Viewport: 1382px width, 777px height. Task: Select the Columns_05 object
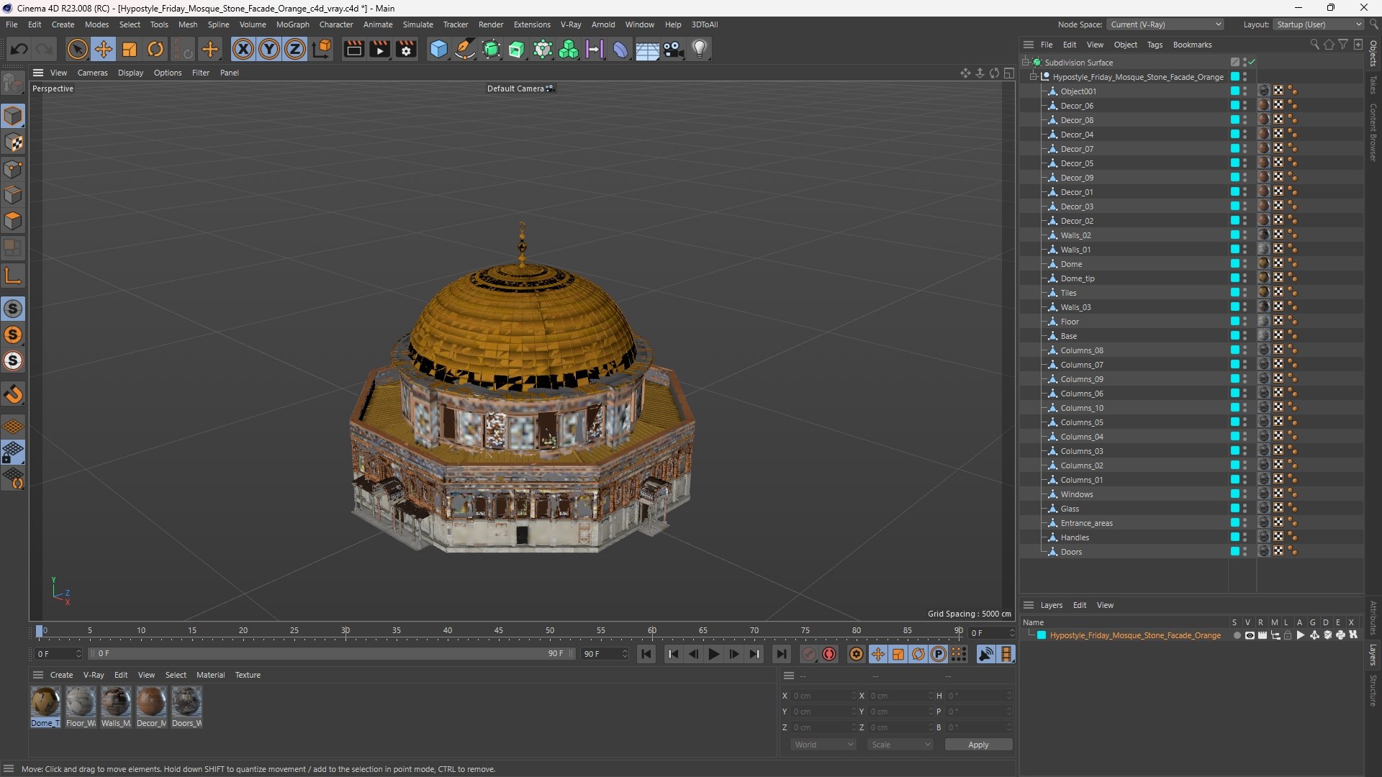tap(1081, 422)
